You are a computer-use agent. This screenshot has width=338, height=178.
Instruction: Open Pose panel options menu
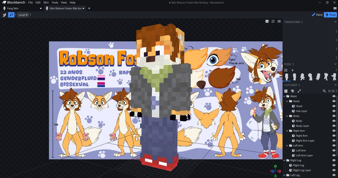[293, 64]
